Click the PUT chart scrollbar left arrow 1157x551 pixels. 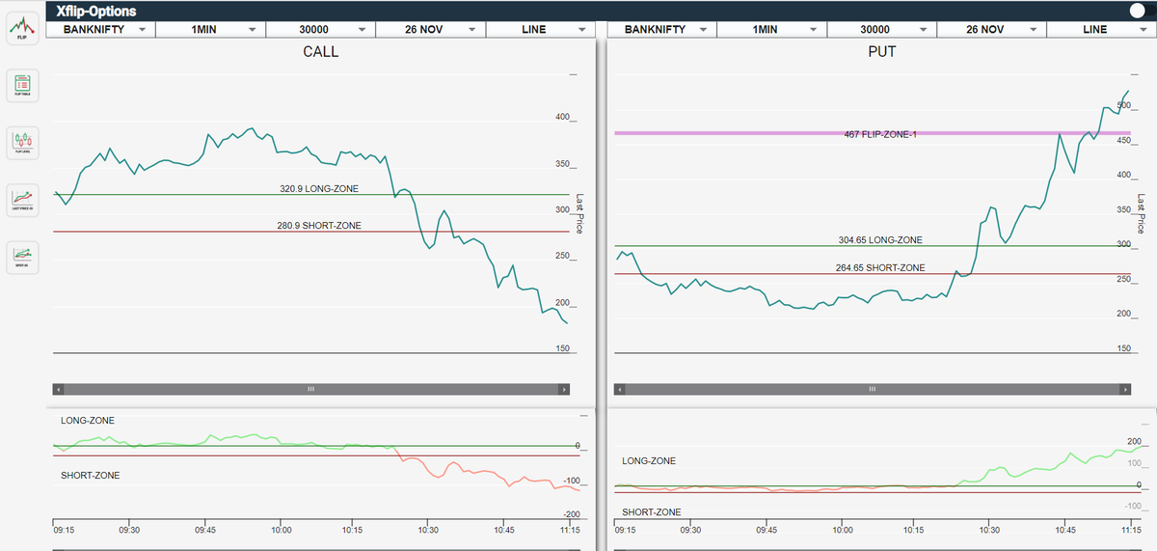pos(620,389)
